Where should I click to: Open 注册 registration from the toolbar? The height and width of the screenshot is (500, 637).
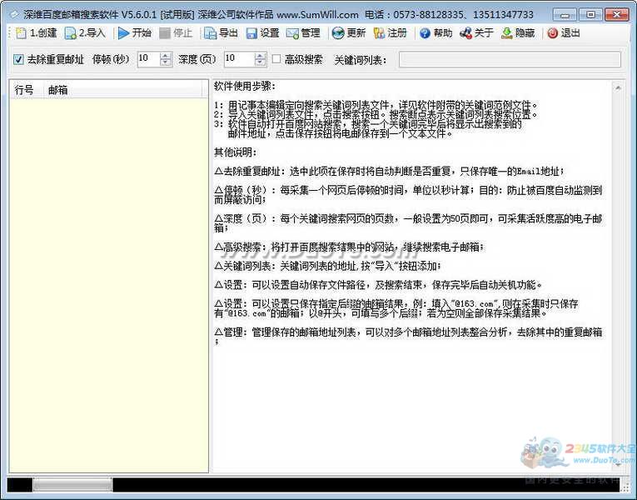tap(390, 33)
